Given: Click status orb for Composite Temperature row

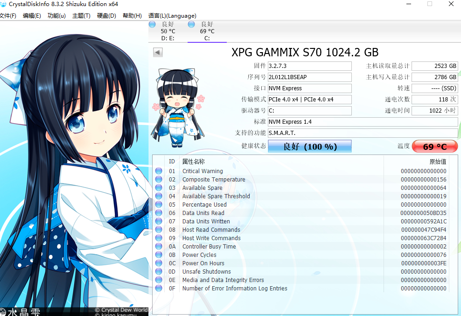Looking at the screenshot, I should pyautogui.click(x=159, y=179).
